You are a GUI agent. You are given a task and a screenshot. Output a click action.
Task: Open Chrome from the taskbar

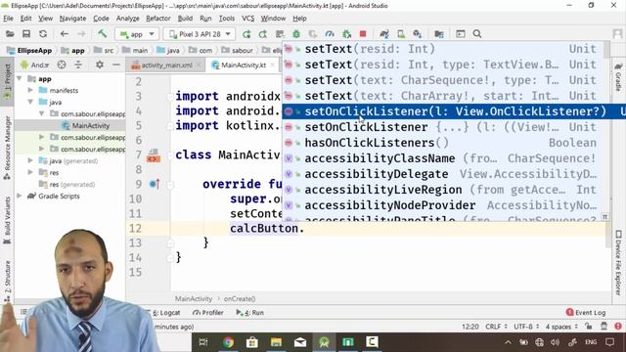pos(228,342)
